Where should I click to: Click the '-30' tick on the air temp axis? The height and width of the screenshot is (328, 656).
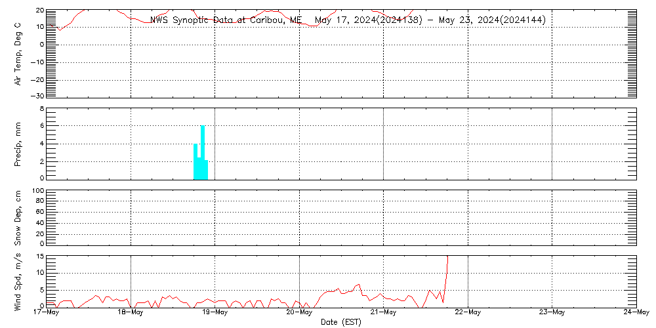[38, 96]
